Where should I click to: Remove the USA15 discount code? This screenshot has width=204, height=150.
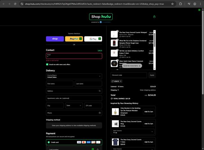click(120, 81)
